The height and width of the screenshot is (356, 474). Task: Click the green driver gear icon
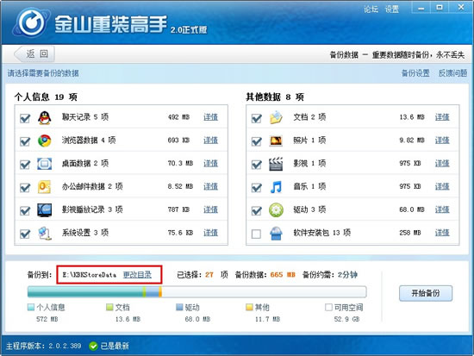coord(276,210)
